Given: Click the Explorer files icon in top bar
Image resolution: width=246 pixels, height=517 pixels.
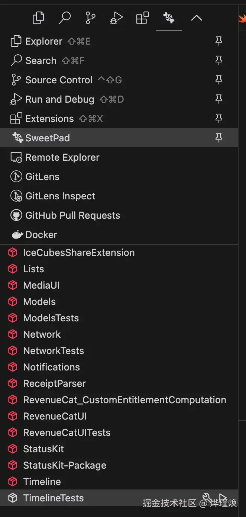Looking at the screenshot, I should point(38,18).
